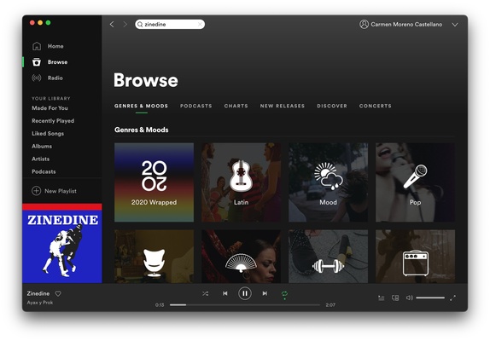Open the amplifier icon genre tile
Screen dimensions: 490x341
(416, 257)
